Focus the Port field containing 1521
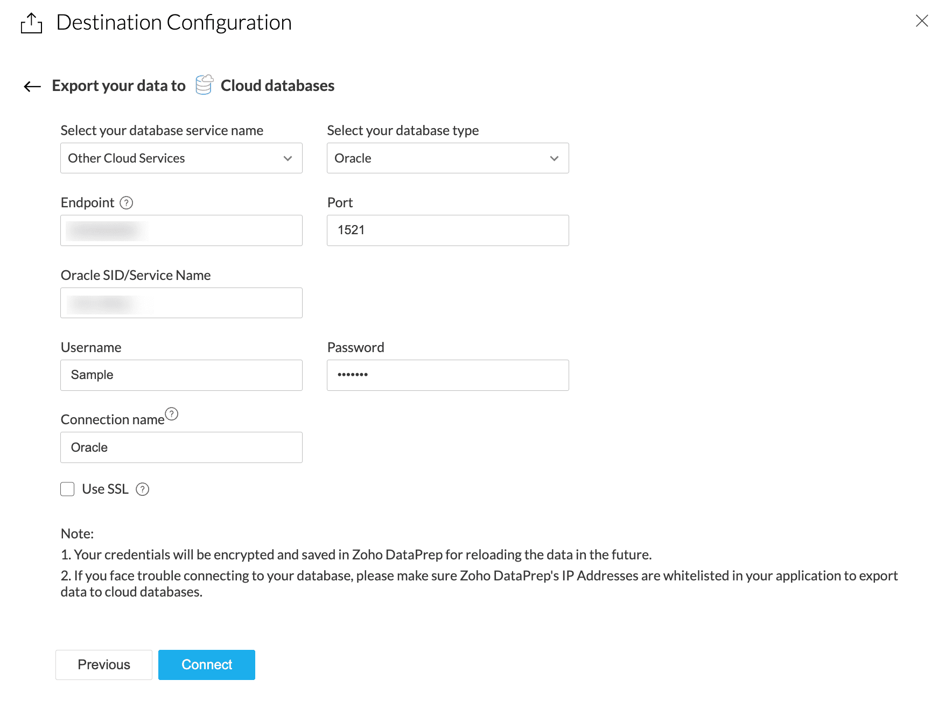Viewport: 938px width, 701px height. [447, 230]
